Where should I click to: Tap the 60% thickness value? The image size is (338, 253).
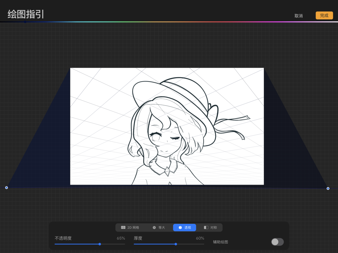pyautogui.click(x=200, y=238)
